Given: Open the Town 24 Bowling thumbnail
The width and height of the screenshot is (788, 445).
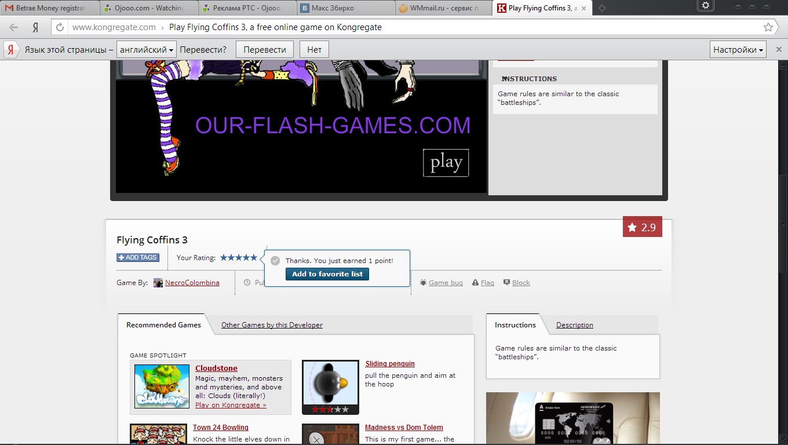Looking at the screenshot, I should tap(158, 434).
